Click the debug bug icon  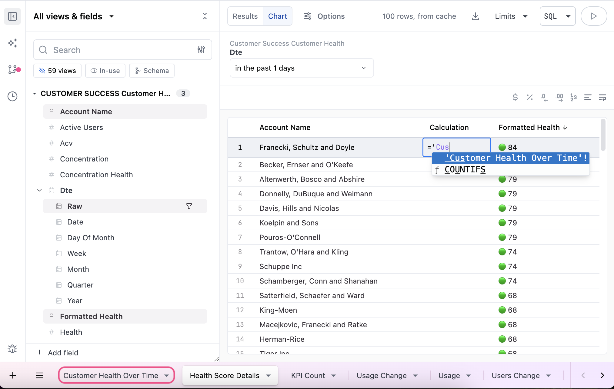(12, 349)
